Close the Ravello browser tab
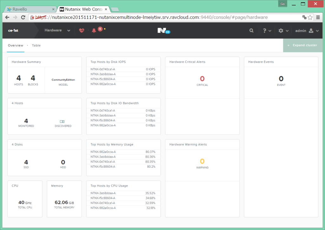The image size is (325, 230). click(53, 9)
